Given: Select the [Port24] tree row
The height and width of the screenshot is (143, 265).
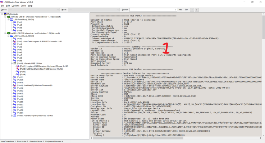Looking at the screenshot, I should coord(20,113).
